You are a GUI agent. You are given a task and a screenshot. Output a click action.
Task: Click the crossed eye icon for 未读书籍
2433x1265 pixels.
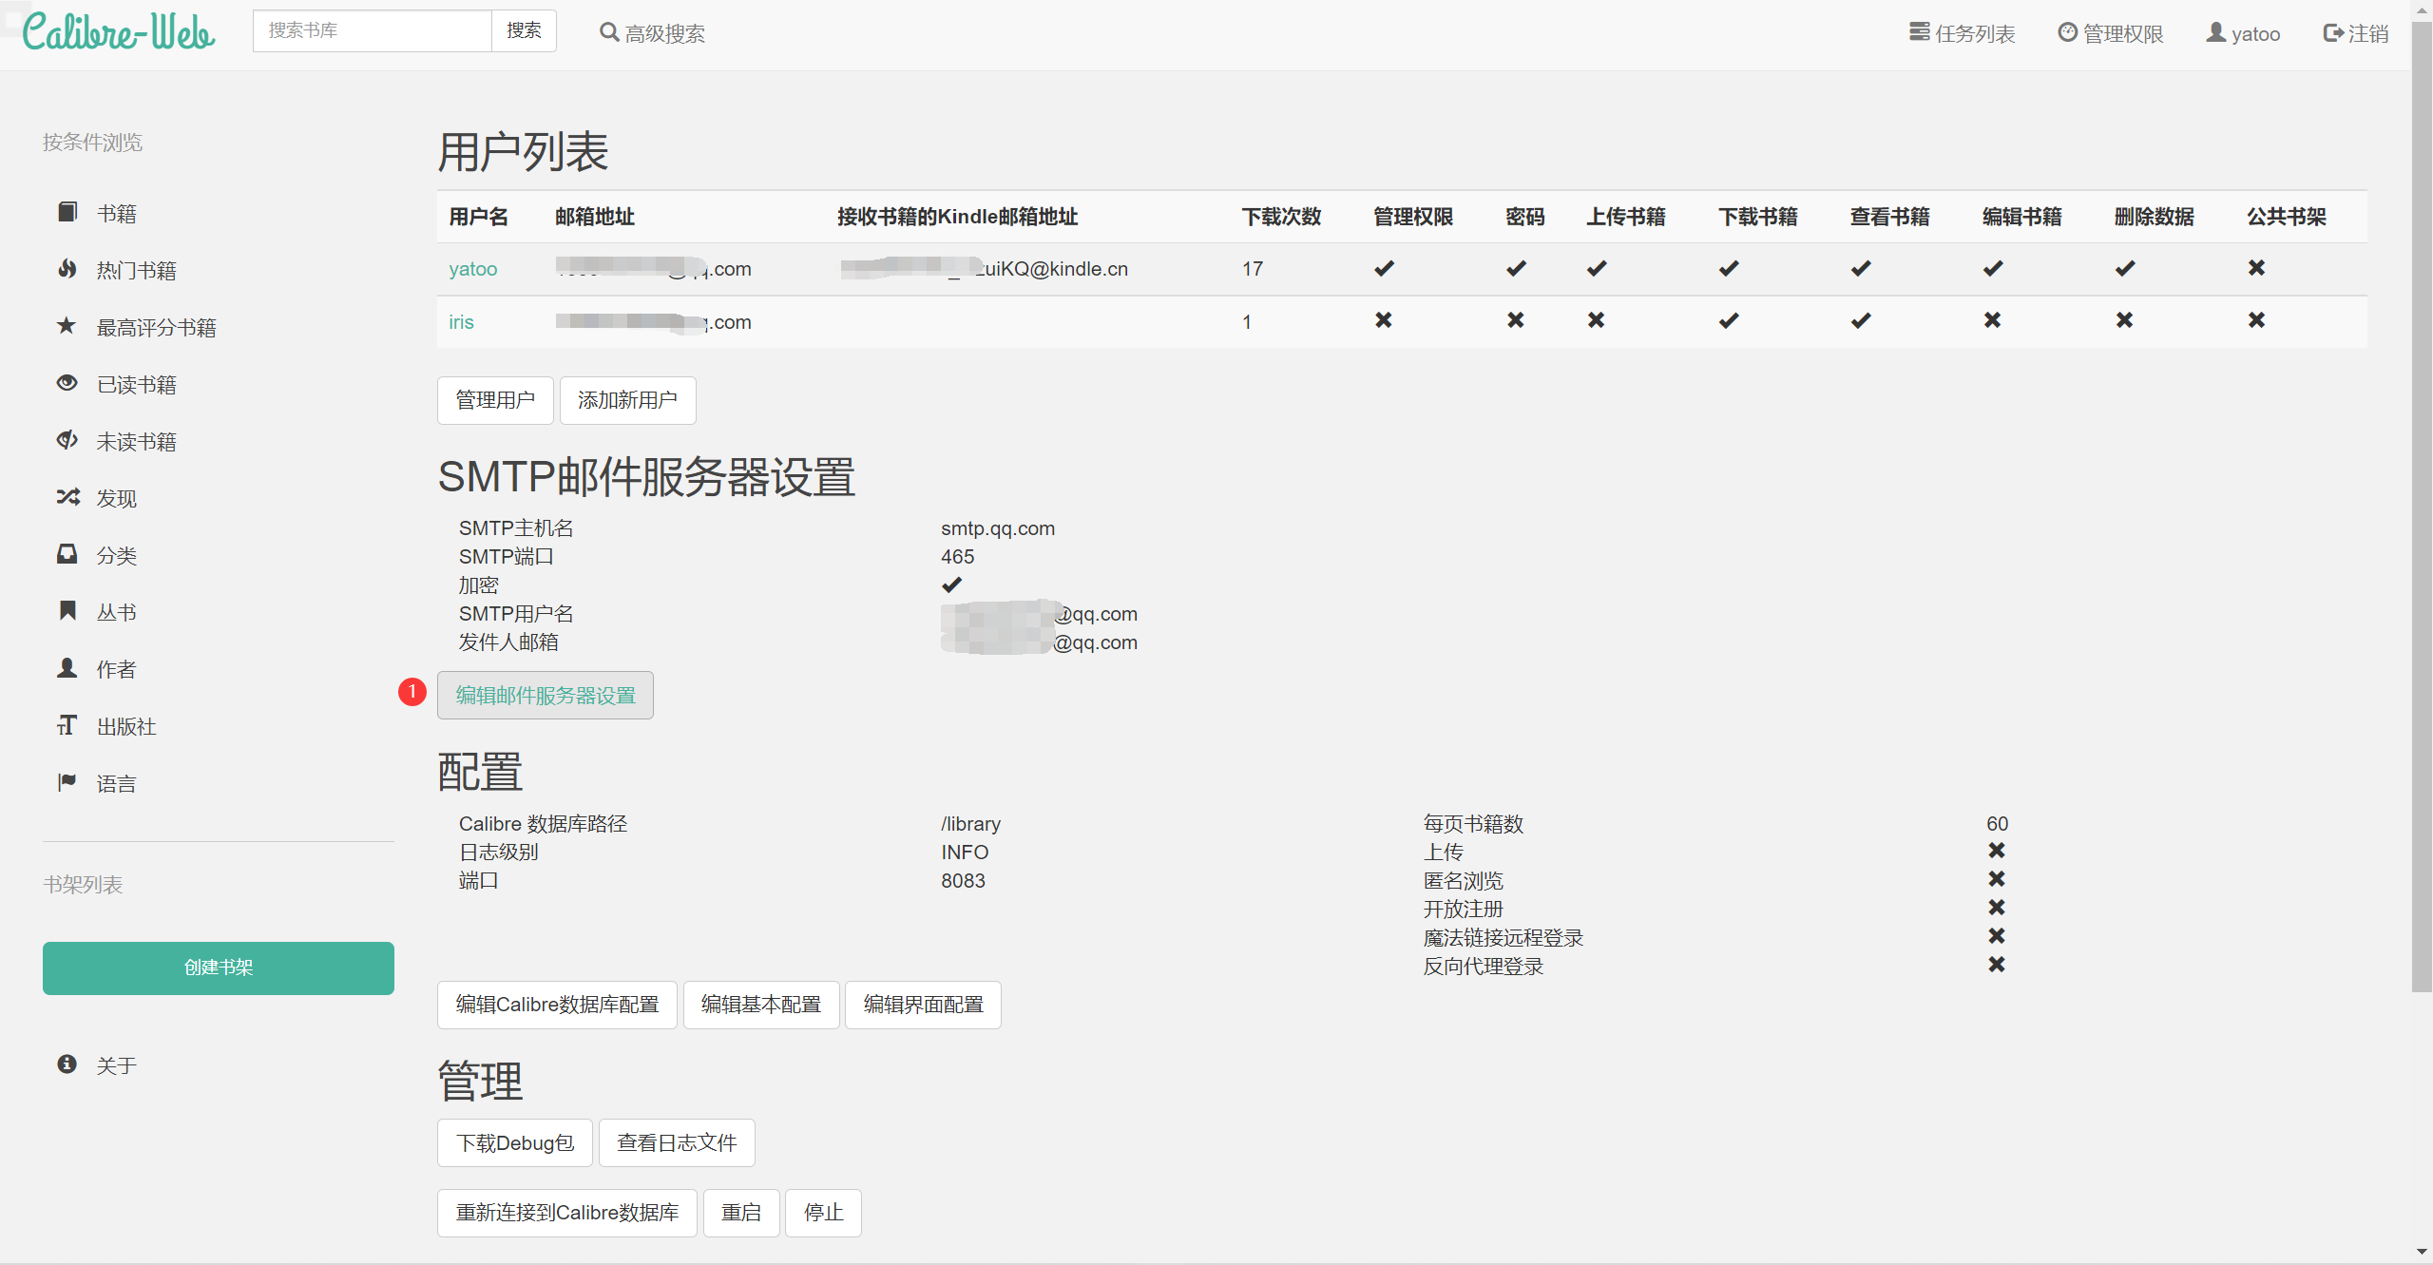tap(67, 440)
